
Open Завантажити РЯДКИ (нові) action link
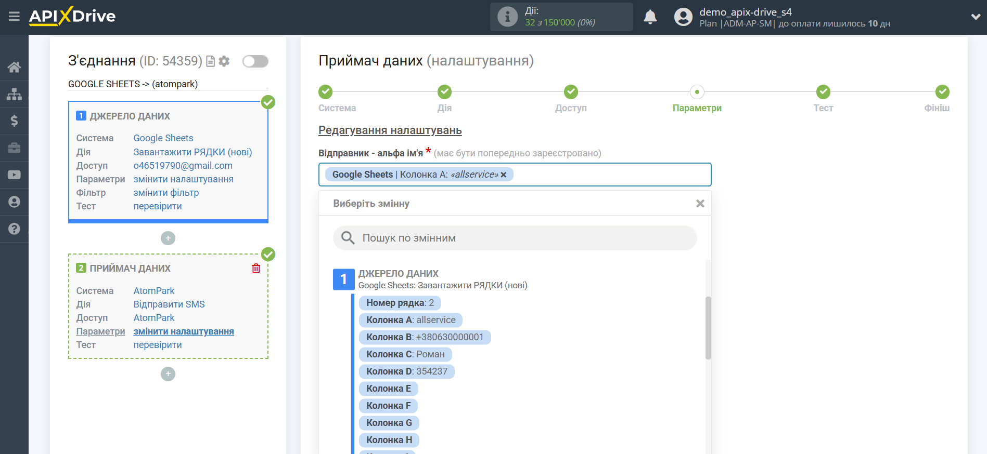tap(193, 152)
